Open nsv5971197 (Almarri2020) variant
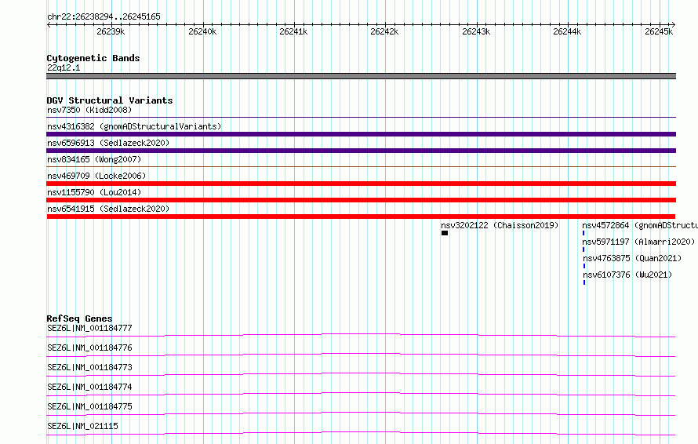The height and width of the screenshot is (444, 698). (x=638, y=242)
